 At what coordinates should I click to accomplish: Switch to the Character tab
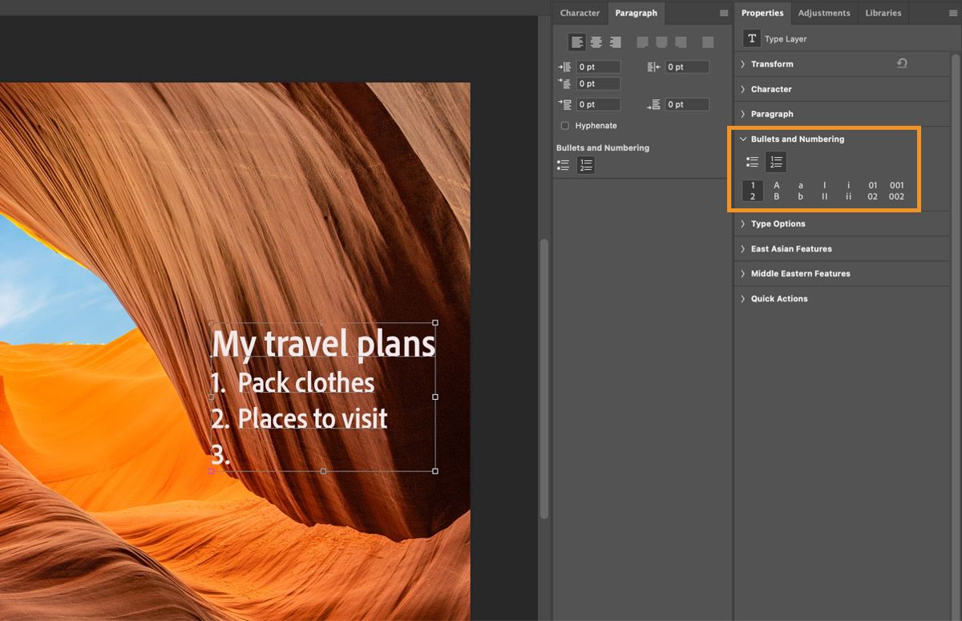580,13
